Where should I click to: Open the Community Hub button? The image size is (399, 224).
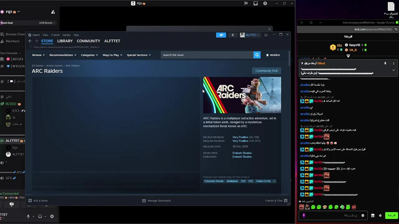click(267, 71)
